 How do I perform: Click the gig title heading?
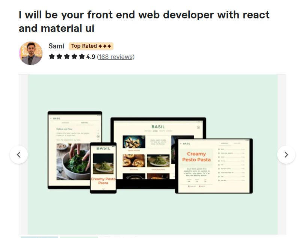click(x=144, y=21)
